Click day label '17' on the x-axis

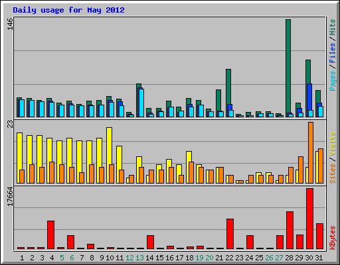coord(179,258)
